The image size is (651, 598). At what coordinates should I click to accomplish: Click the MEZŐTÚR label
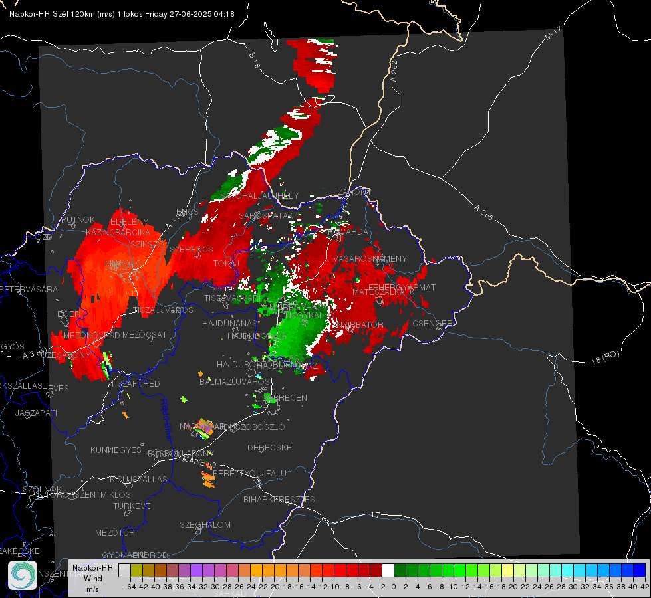pos(115,532)
